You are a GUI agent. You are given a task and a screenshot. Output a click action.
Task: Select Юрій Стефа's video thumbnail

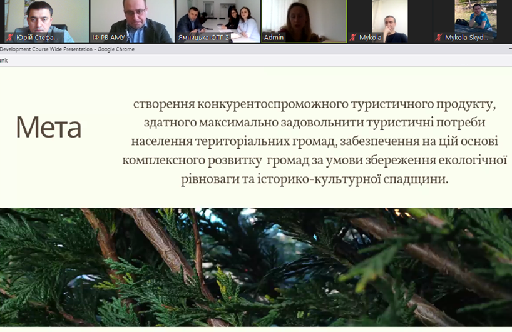[x=43, y=18]
